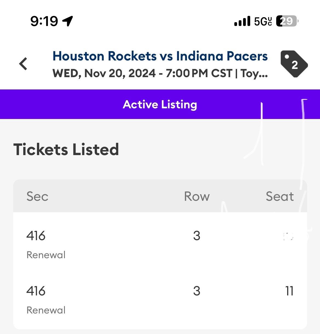This screenshot has height=334, width=320.
Task: Tap seat number 11 value
Action: tap(289, 291)
